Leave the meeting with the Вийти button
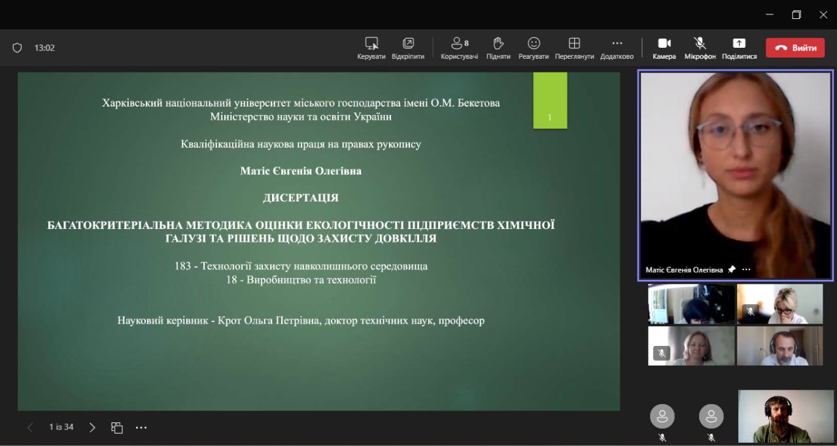 795,48
